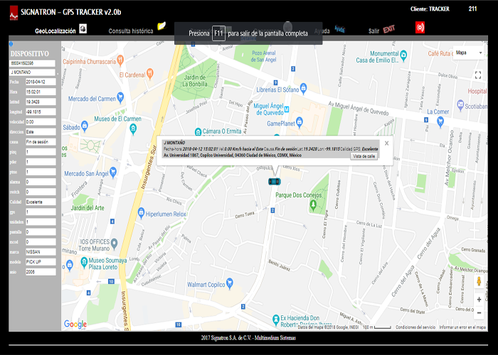Open Condiciones del servicio link

click(x=415, y=327)
